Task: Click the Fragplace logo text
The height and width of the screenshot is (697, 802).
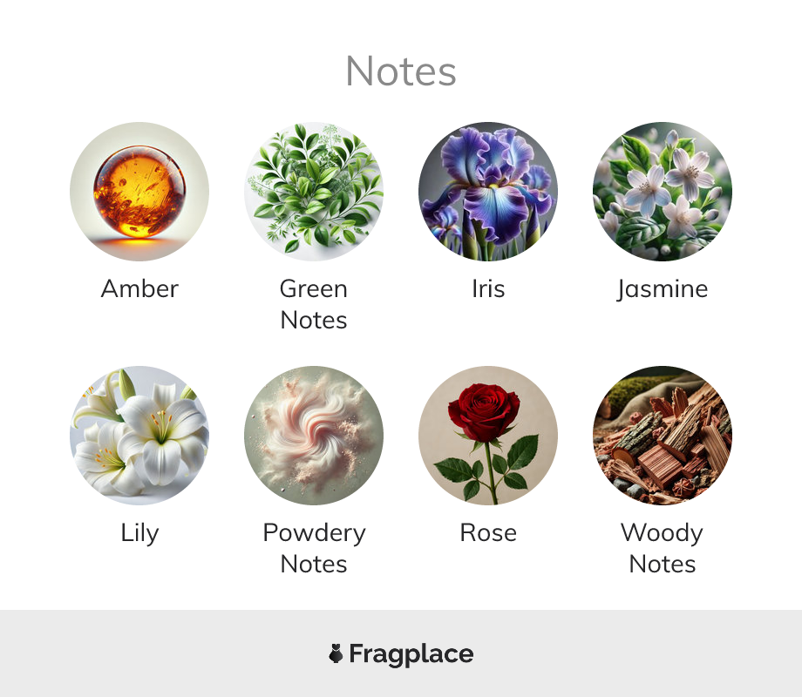Action: [x=411, y=654]
